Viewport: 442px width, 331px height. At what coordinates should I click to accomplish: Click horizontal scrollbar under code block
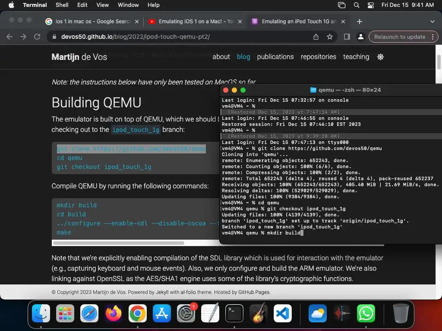pyautogui.click(x=119, y=243)
